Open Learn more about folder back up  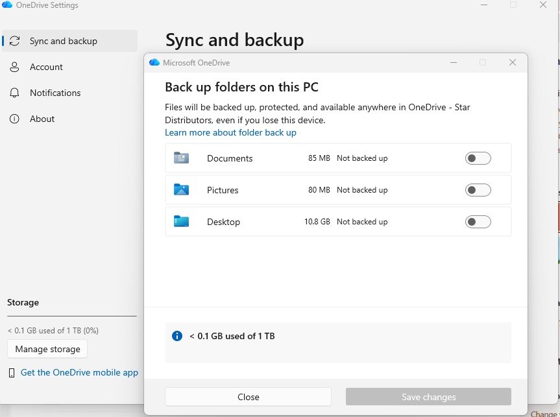click(x=230, y=132)
